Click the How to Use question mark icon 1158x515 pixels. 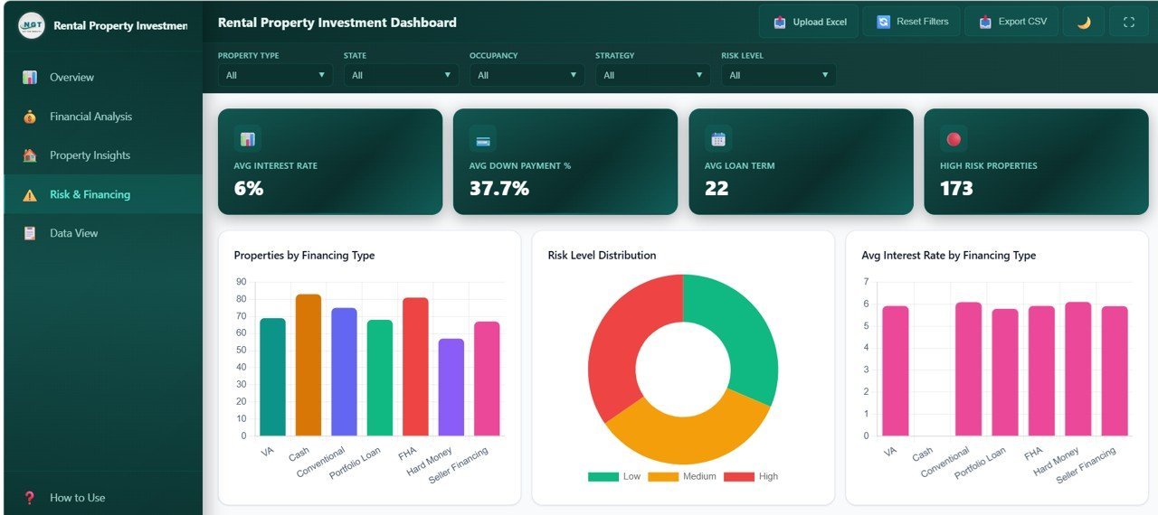point(30,498)
